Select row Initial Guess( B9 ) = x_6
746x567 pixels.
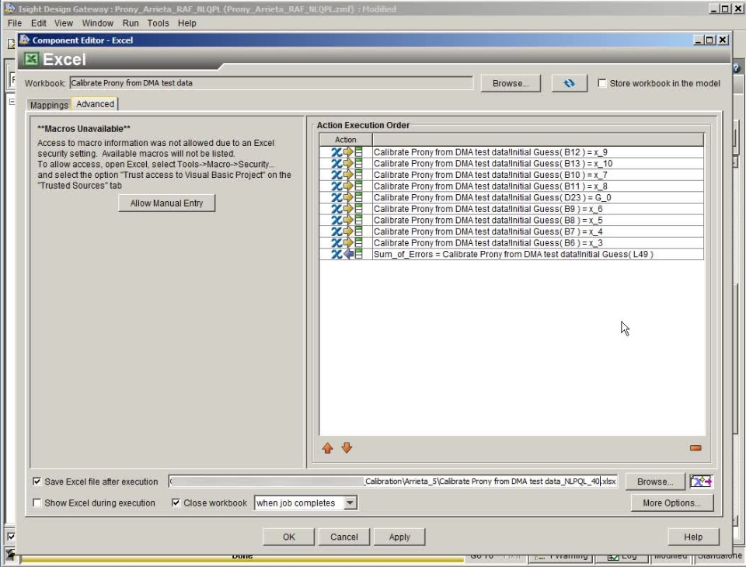(x=511, y=209)
